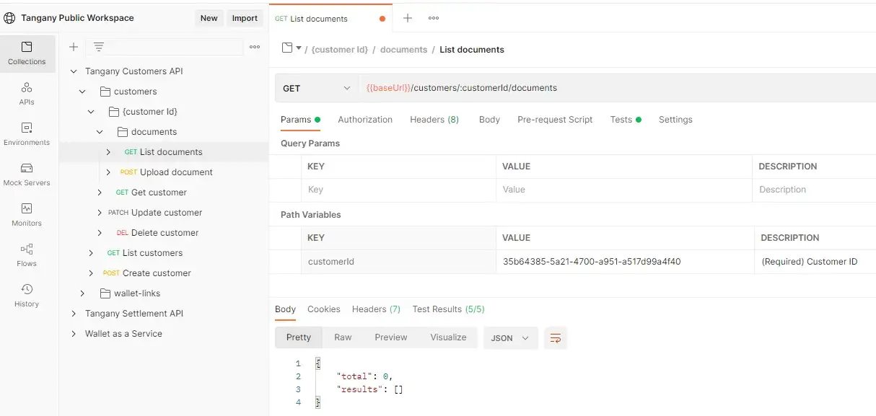Open the History sidebar panel

27,296
